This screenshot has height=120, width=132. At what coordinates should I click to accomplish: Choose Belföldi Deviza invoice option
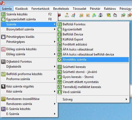click(93, 34)
